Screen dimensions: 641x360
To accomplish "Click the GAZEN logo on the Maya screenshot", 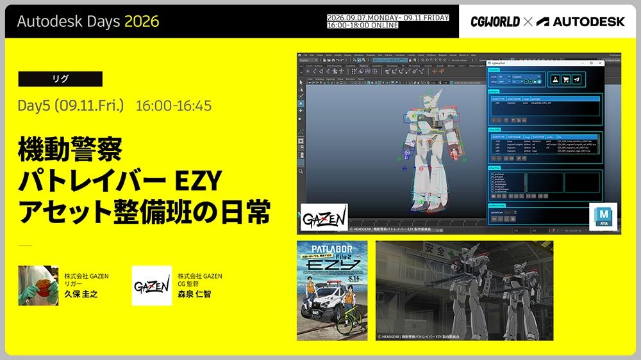I will tap(324, 217).
